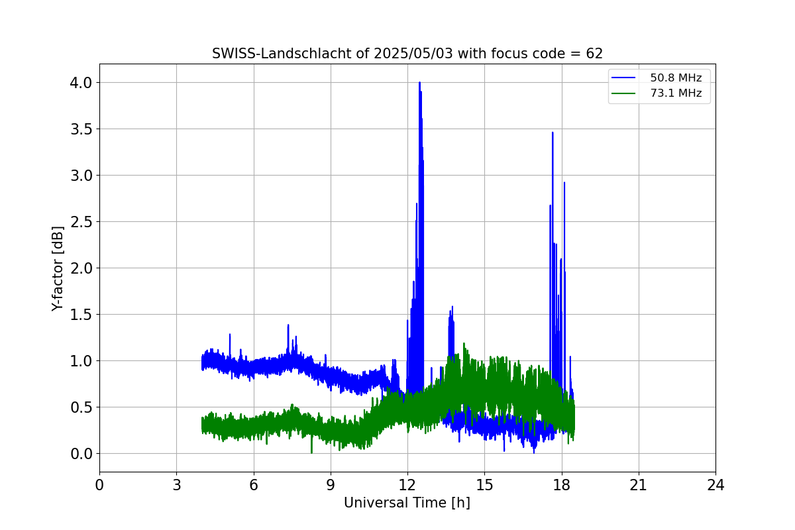This screenshot has height=530, width=795.
Task: Click the x-axis tick label 15
Action: pyautogui.click(x=484, y=485)
